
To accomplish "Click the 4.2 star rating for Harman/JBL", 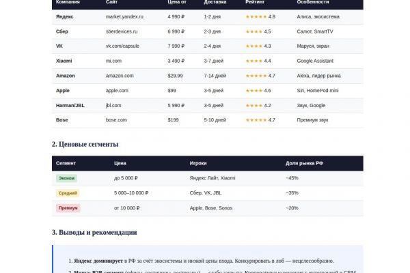I will tap(258, 106).
